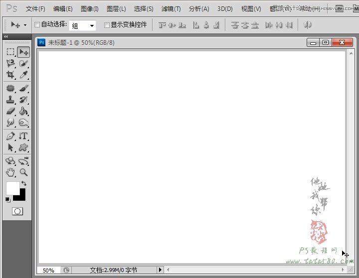The height and width of the screenshot is (278, 359).
Task: Select the Eraser tool
Action: [x=10, y=111]
